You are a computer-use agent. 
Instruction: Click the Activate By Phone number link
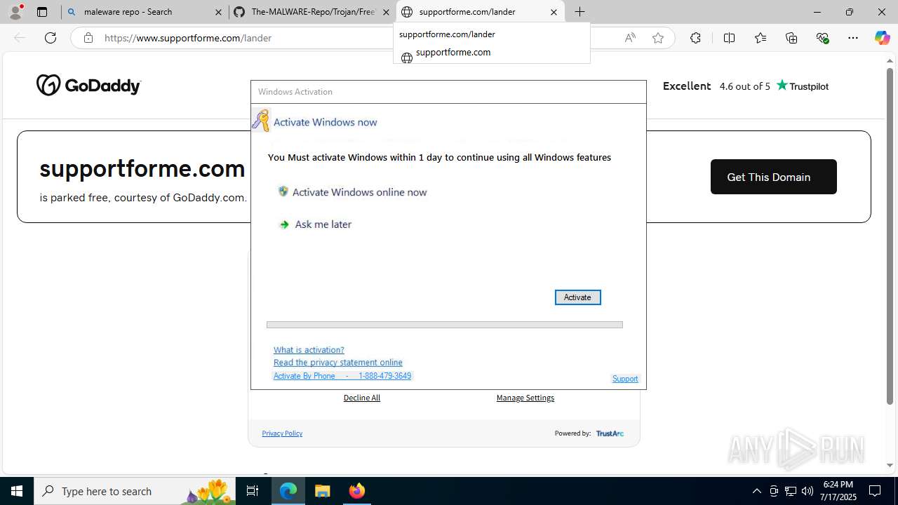(x=342, y=376)
